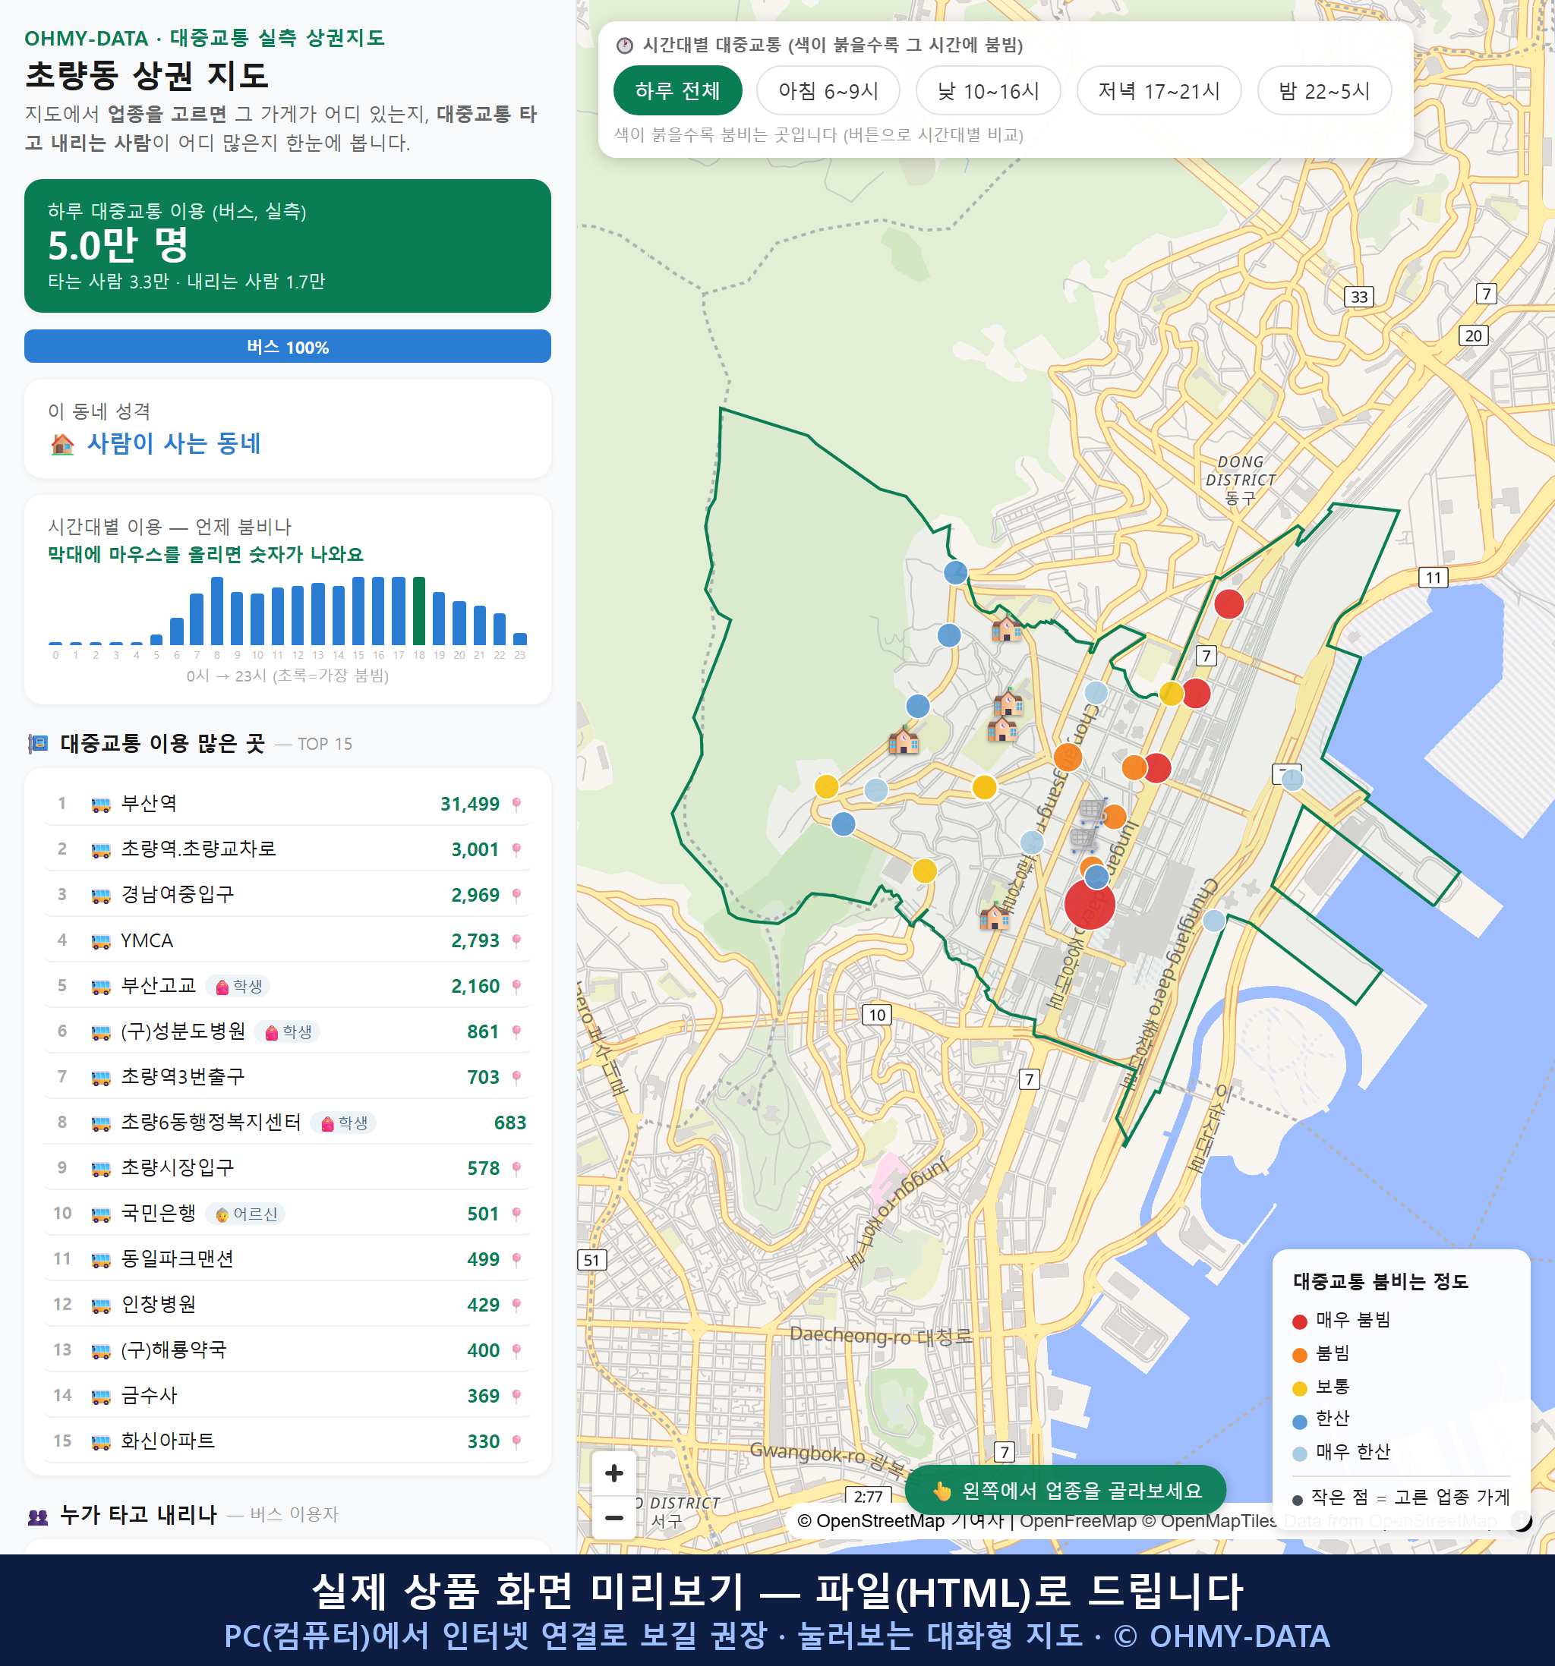Click the house icon beside 사람이 사는 동네
This screenshot has height=1666, width=1555.
click(x=62, y=444)
